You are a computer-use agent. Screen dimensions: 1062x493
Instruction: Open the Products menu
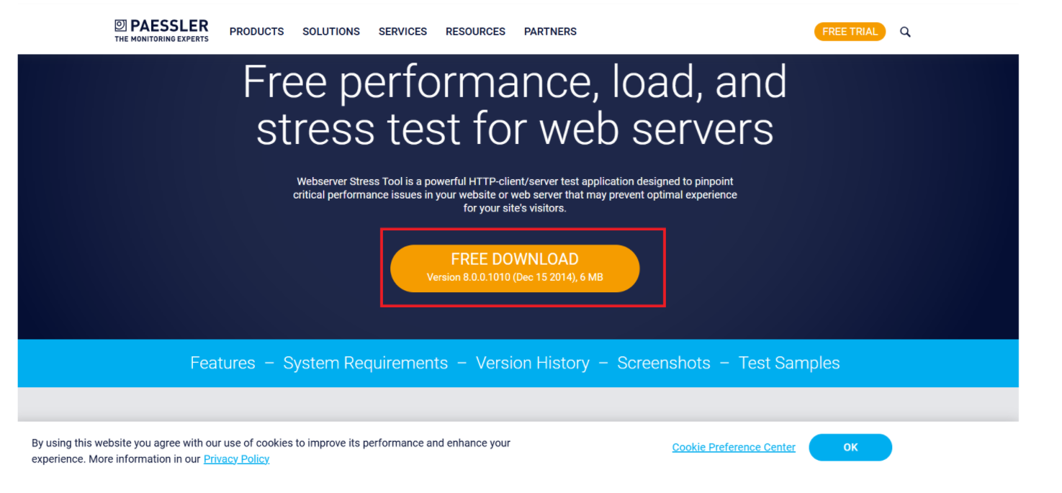[x=256, y=32]
